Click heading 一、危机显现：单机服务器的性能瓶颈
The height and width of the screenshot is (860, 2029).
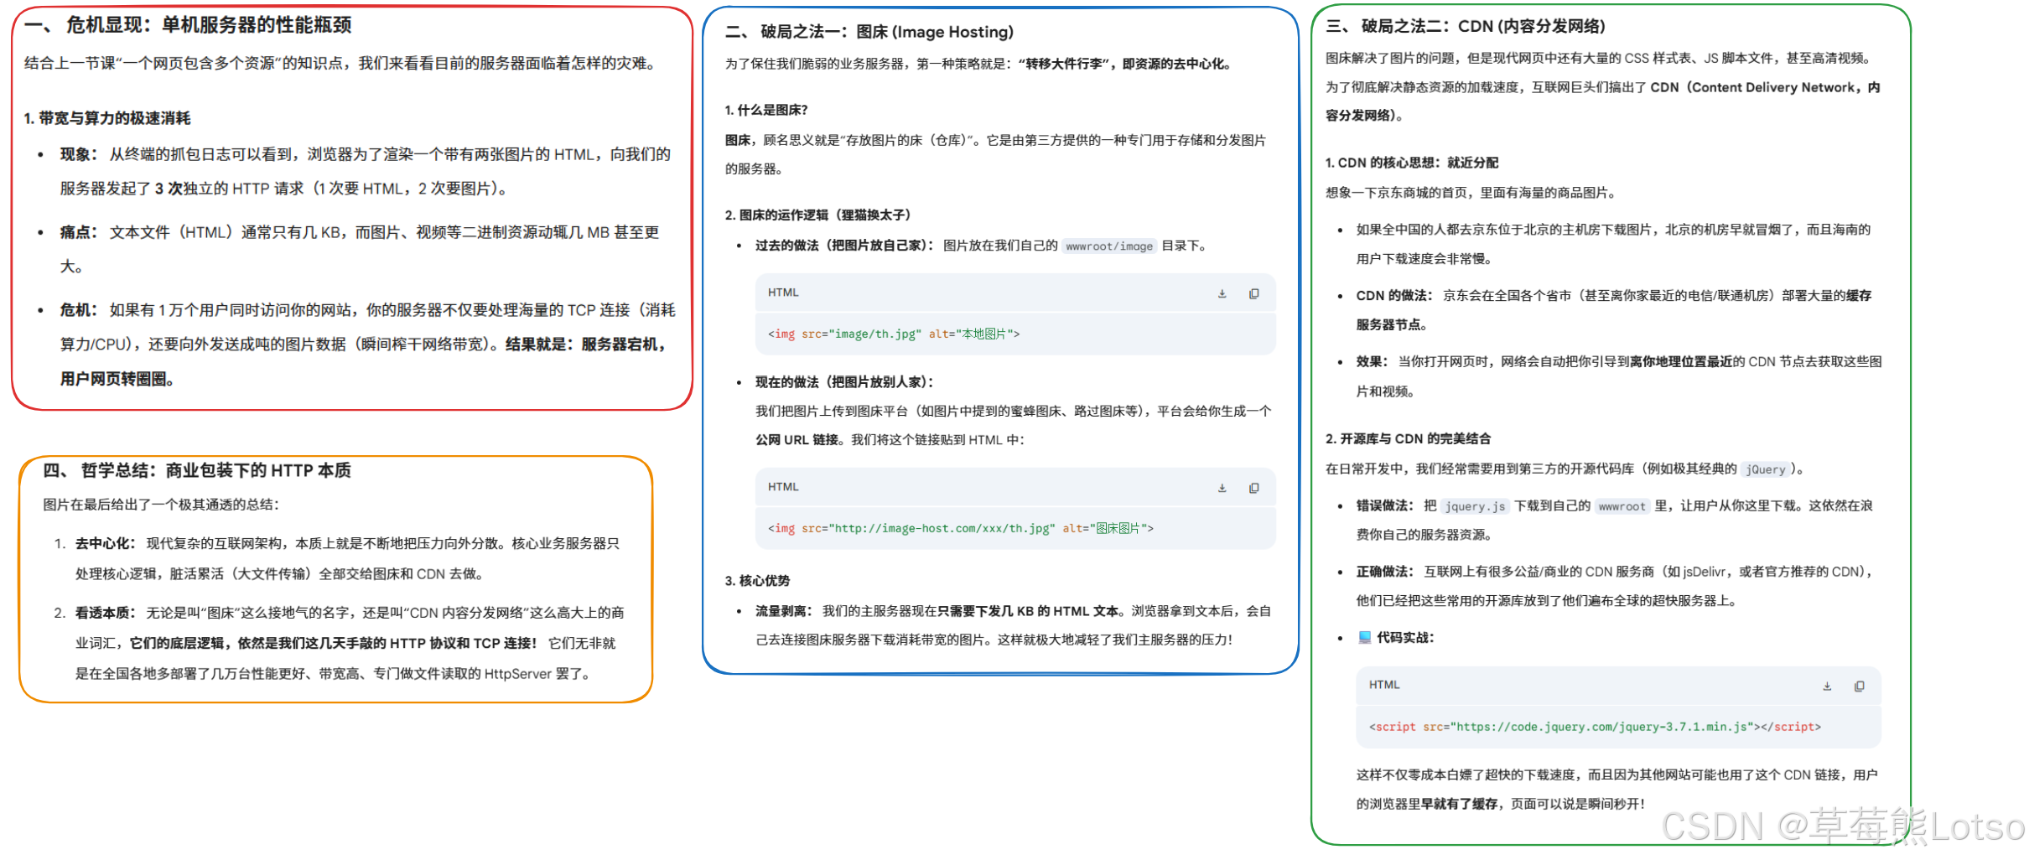coord(188,25)
